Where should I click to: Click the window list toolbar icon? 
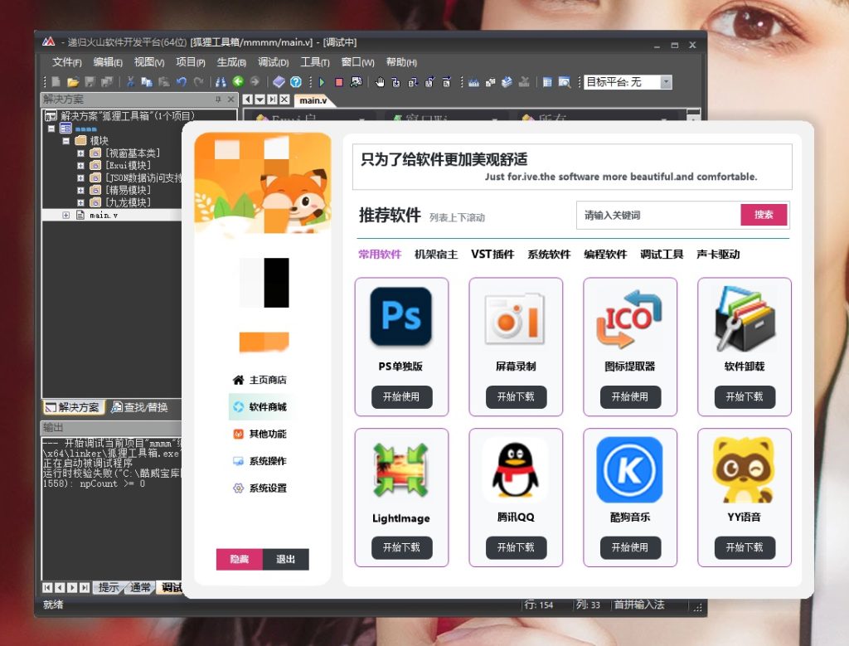click(x=547, y=82)
